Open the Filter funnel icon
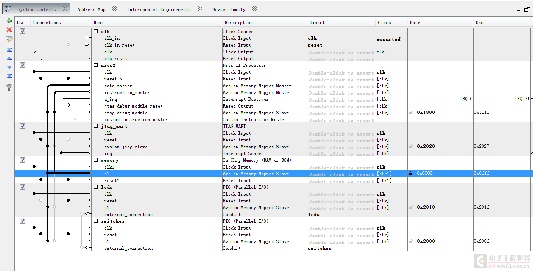The width and height of the screenshot is (533, 271). tap(9, 87)
